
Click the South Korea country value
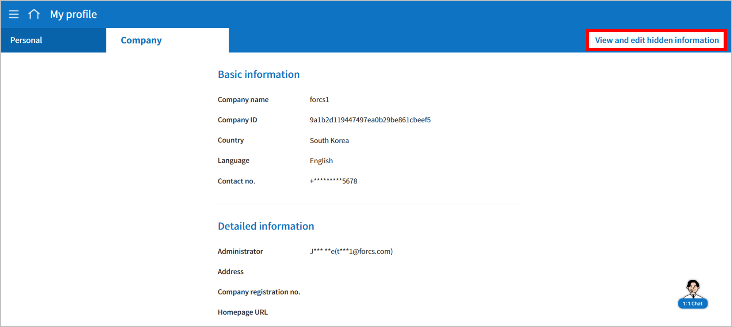pyautogui.click(x=329, y=141)
